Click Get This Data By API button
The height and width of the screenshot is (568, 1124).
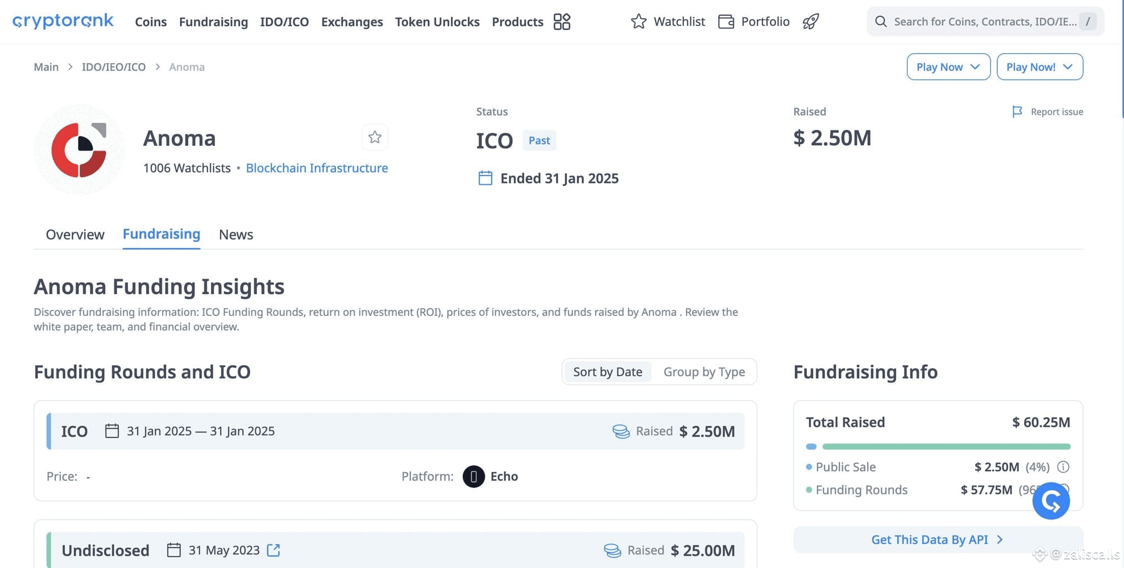(x=938, y=539)
